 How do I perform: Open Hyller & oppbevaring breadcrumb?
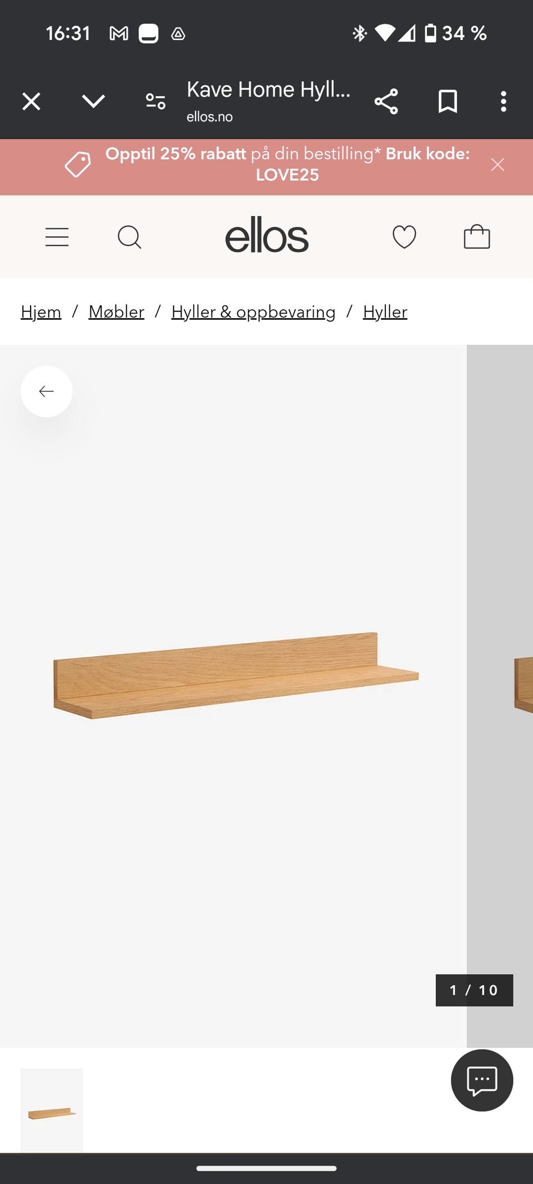pos(253,312)
